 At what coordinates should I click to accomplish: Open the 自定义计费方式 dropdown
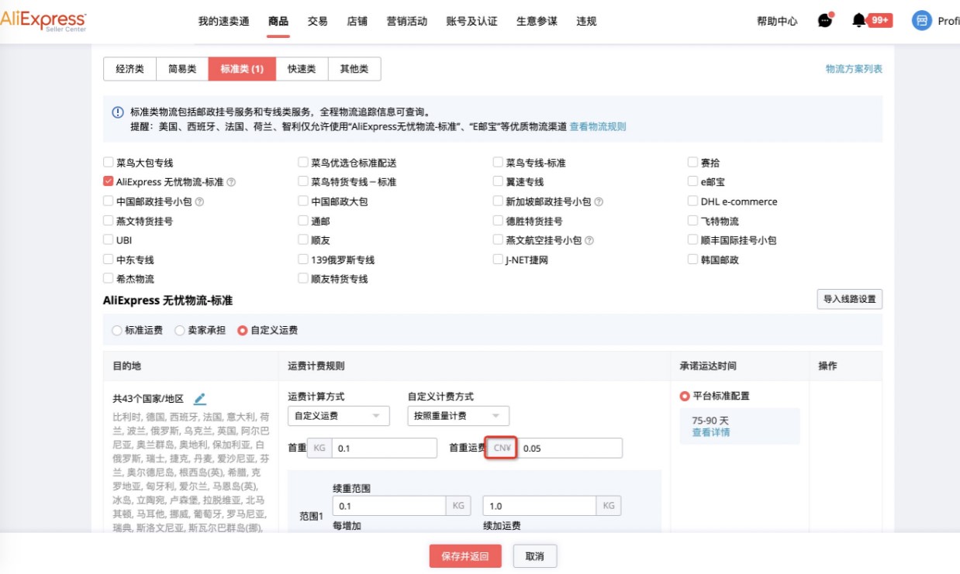click(458, 416)
